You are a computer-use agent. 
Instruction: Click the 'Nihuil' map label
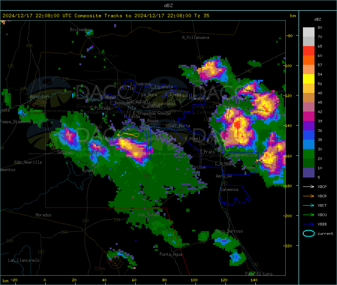(x=89, y=171)
